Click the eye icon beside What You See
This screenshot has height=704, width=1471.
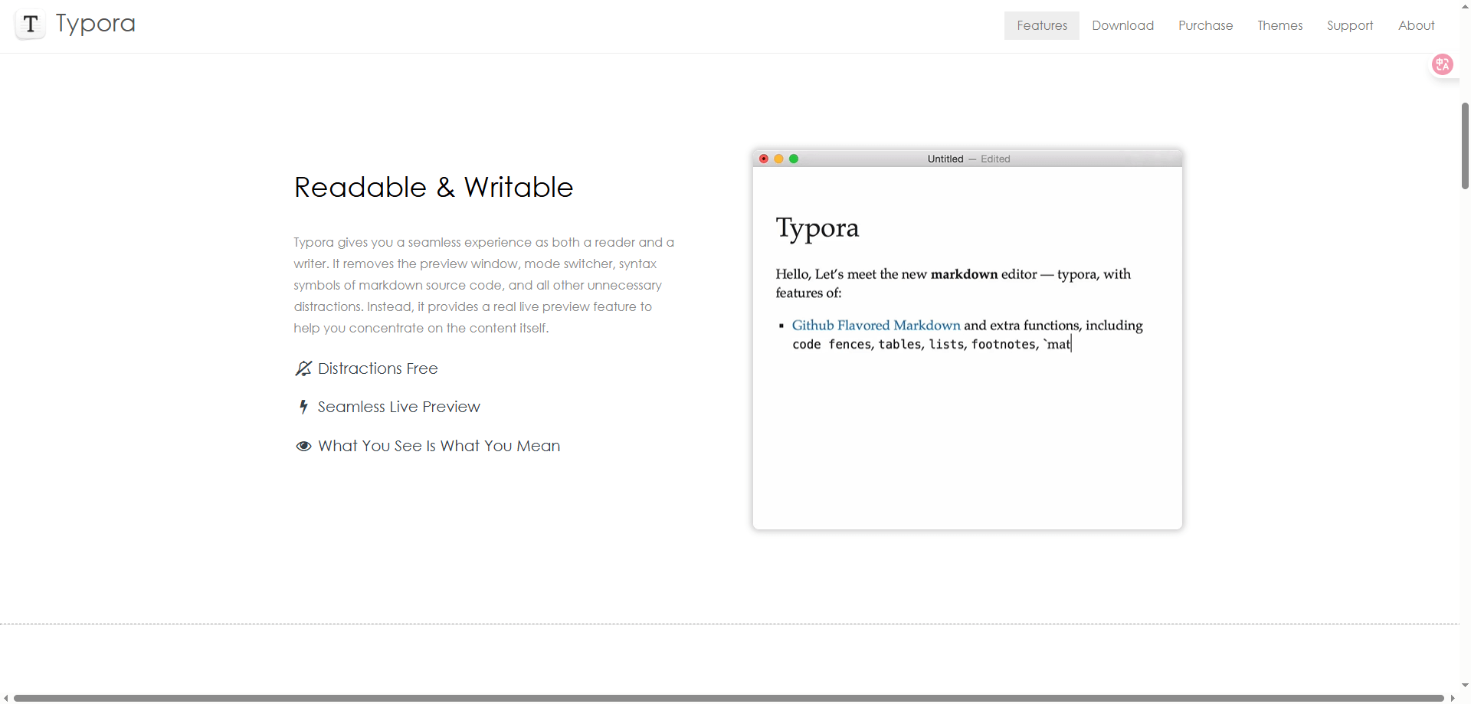point(303,446)
